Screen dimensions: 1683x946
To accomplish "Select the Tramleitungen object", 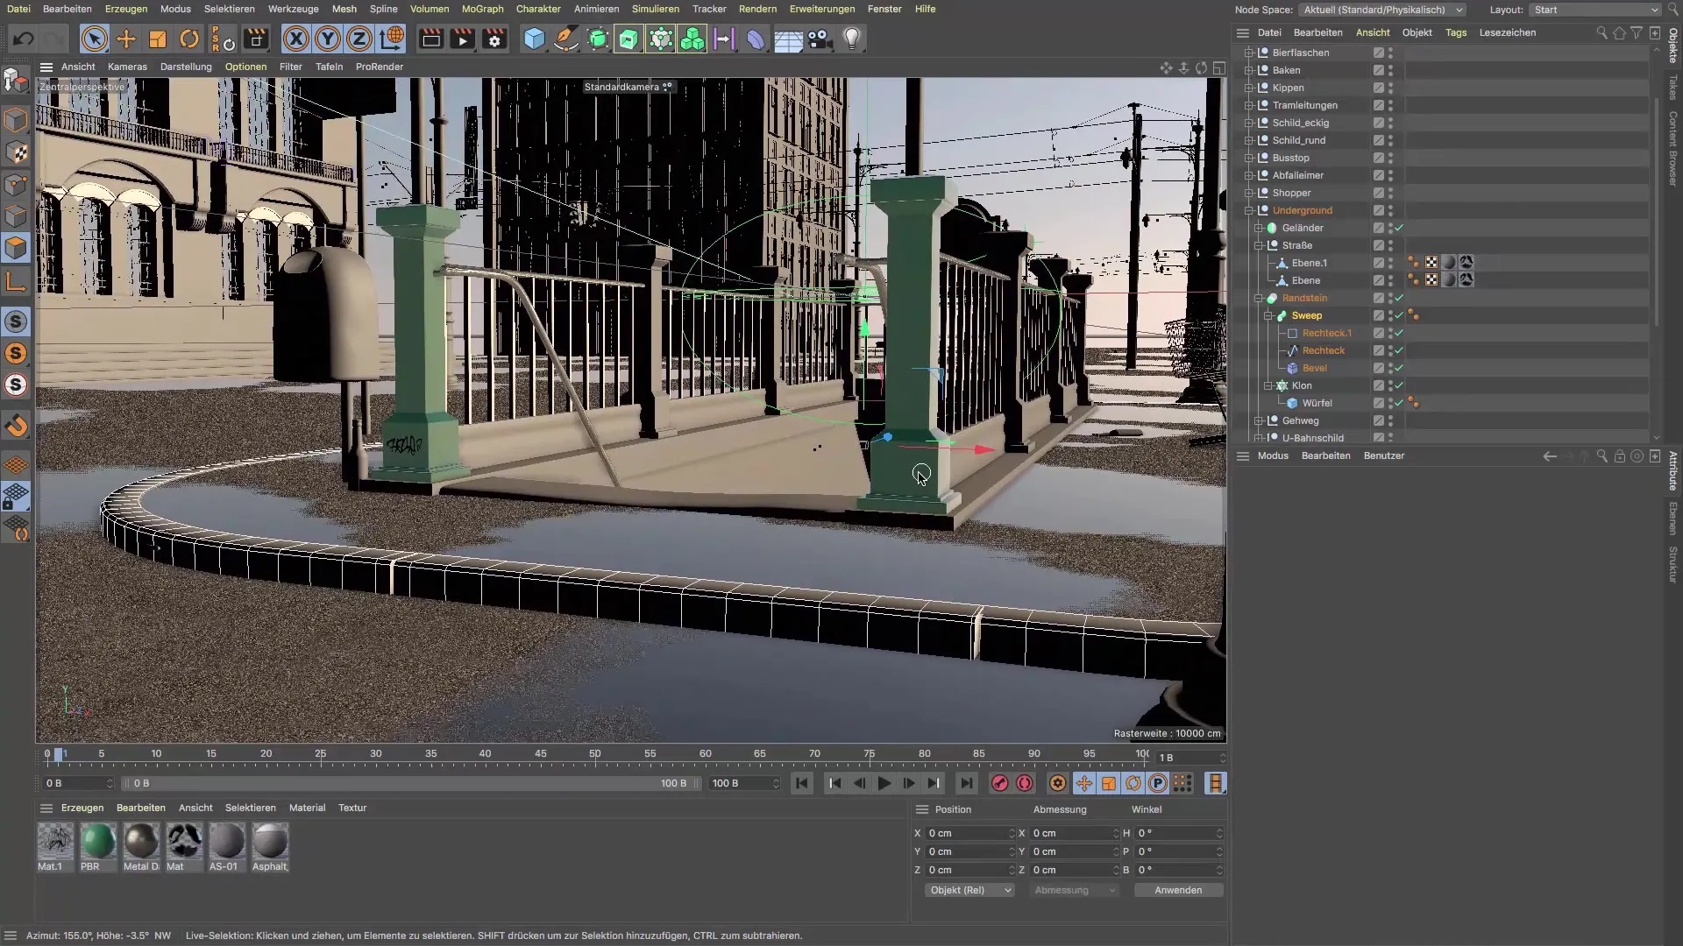I will [x=1304, y=105].
